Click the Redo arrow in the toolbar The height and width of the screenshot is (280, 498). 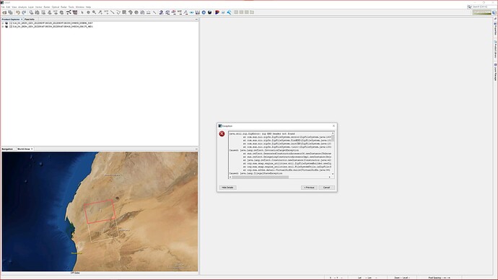coord(24,12)
